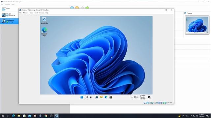Click the guest network tray icon
The width and height of the screenshot is (211, 118).
point(135,97)
